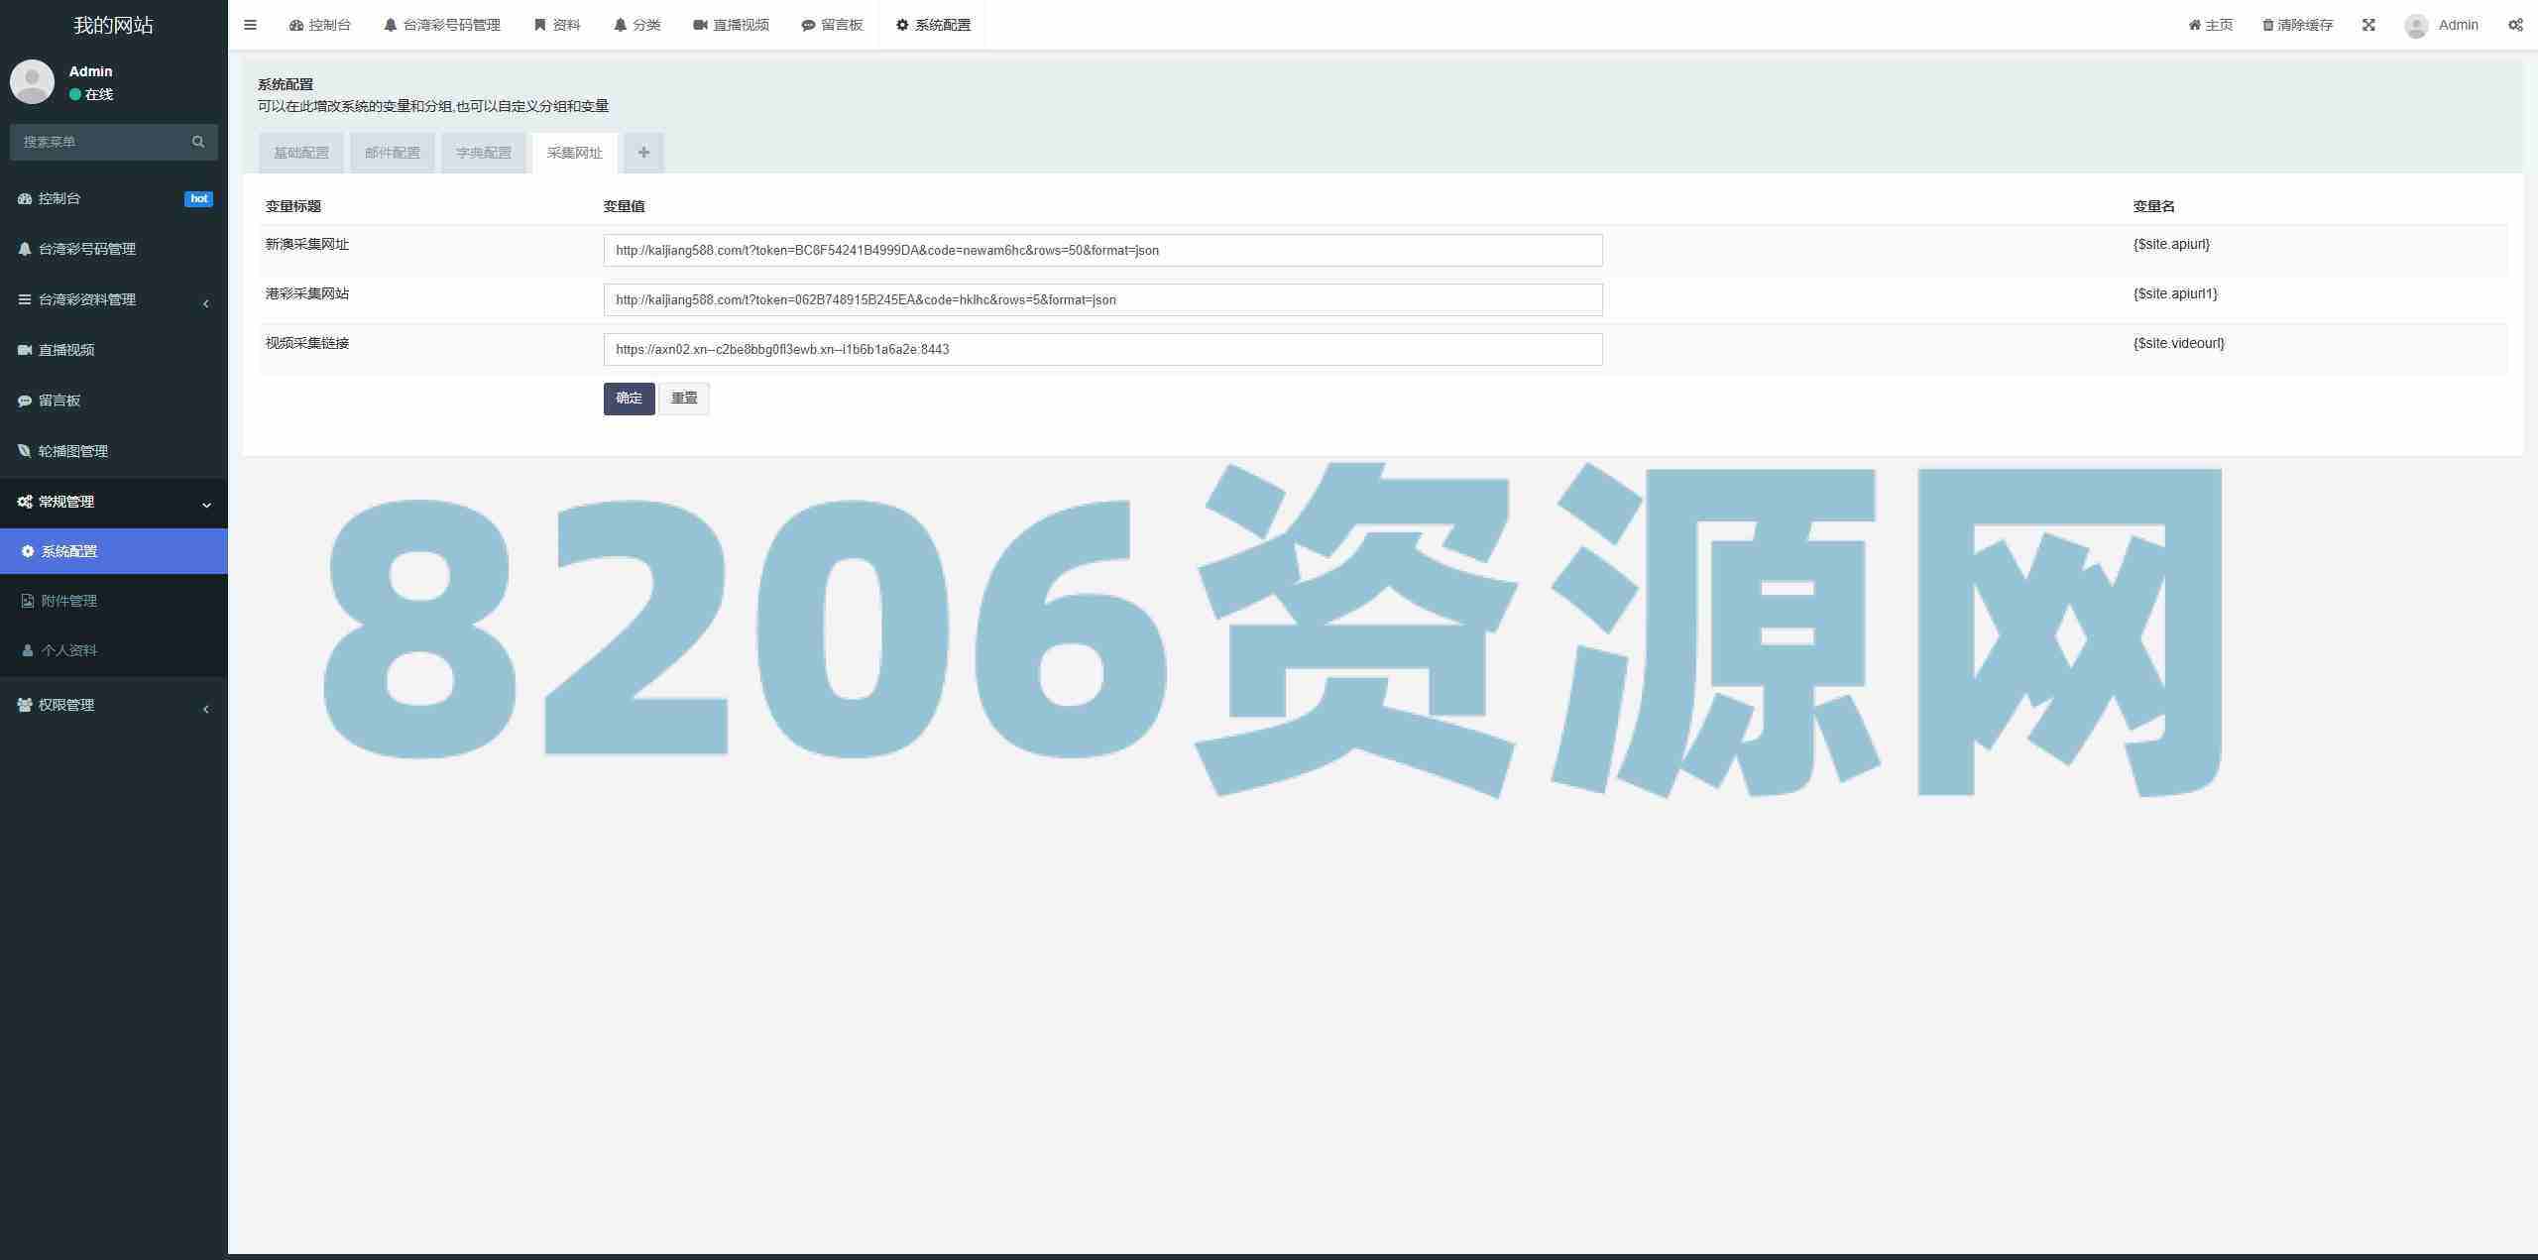Image resolution: width=2538 pixels, height=1260 pixels.
Task: Click the hot badge beside 控制台
Action: (198, 198)
